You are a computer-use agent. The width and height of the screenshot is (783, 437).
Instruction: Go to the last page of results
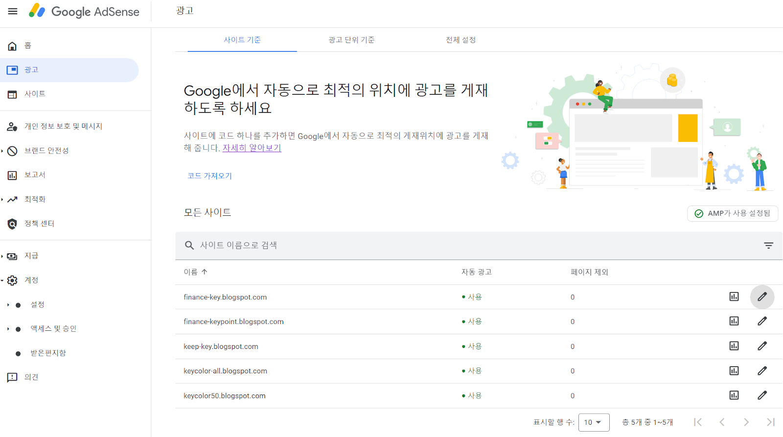[x=771, y=422]
